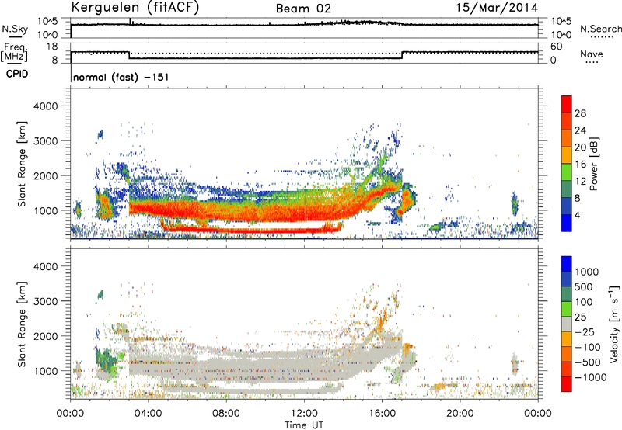Click the 'N.Search' label

point(600,29)
